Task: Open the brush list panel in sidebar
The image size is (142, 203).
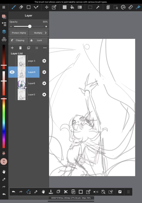Action: [x=4, y=24]
